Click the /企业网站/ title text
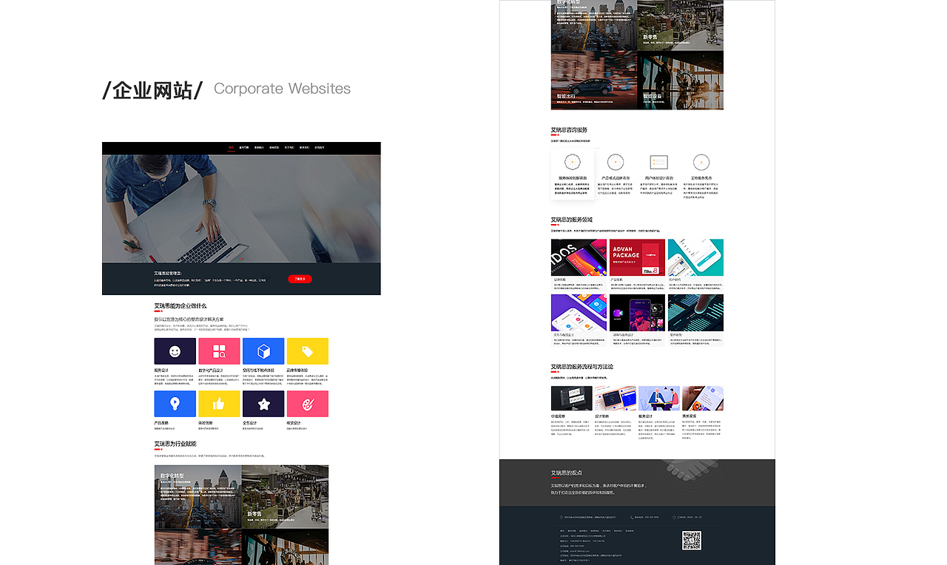947x565 pixels. tap(152, 90)
